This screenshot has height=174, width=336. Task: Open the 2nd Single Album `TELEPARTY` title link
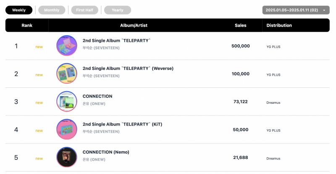pos(117,41)
